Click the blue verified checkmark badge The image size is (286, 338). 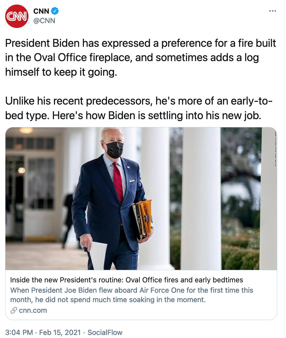tap(55, 12)
